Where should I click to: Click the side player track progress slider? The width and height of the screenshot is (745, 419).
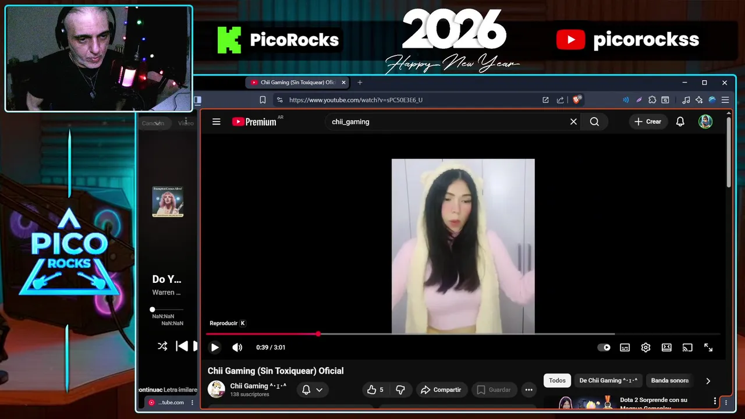pos(168,310)
